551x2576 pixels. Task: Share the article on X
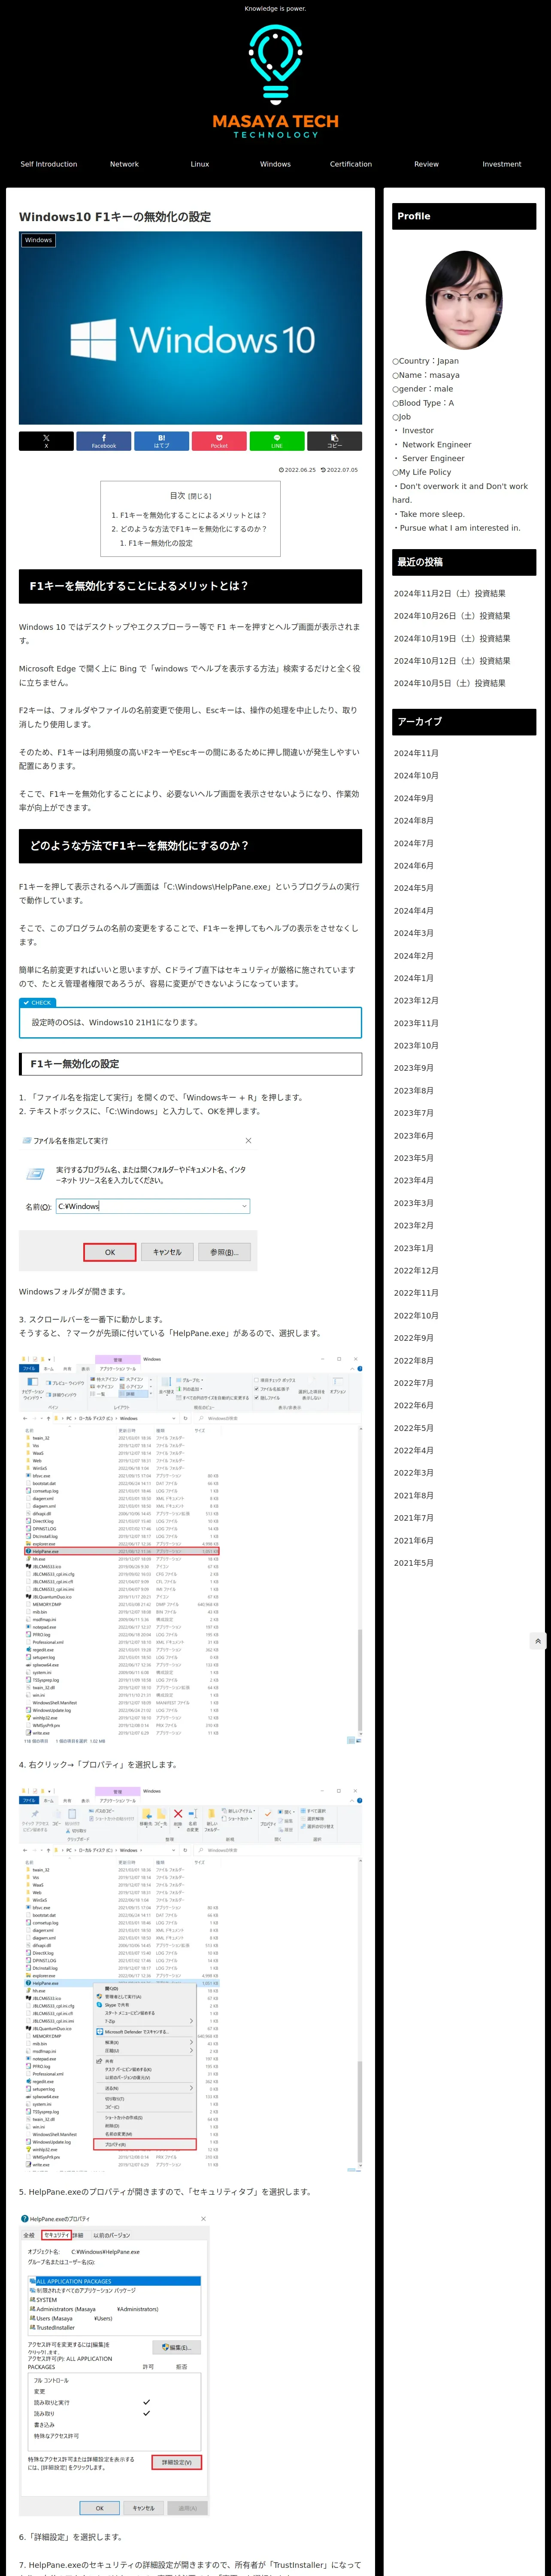pos(46,441)
